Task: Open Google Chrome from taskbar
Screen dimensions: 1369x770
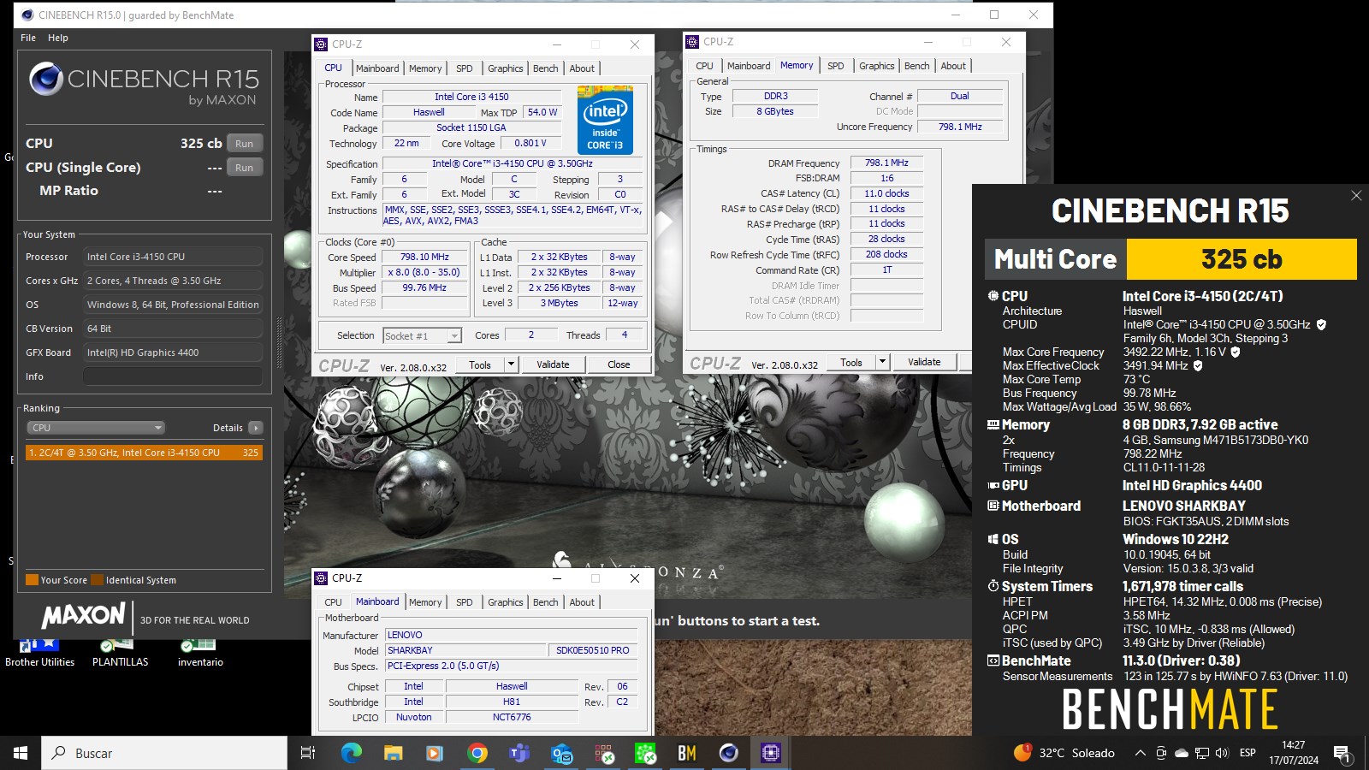Action: click(477, 753)
